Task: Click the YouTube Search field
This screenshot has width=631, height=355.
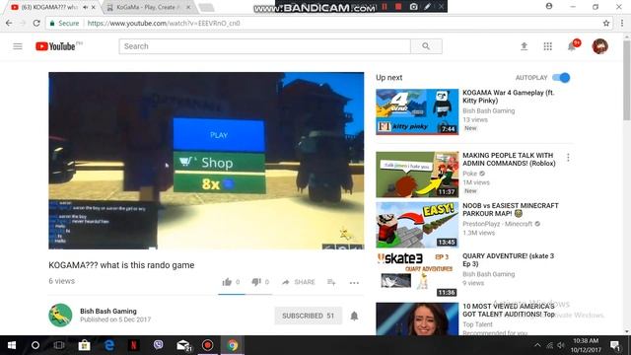Action: point(264,46)
